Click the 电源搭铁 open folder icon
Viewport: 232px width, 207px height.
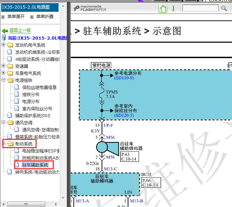coord(10,80)
